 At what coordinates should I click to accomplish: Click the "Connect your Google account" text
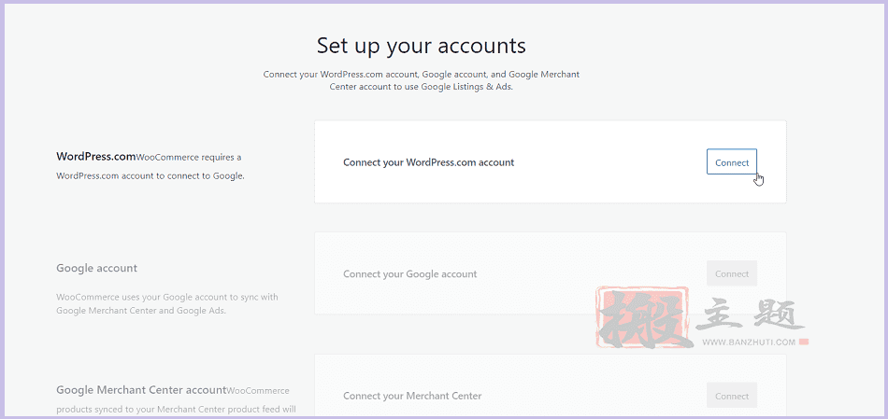click(410, 274)
